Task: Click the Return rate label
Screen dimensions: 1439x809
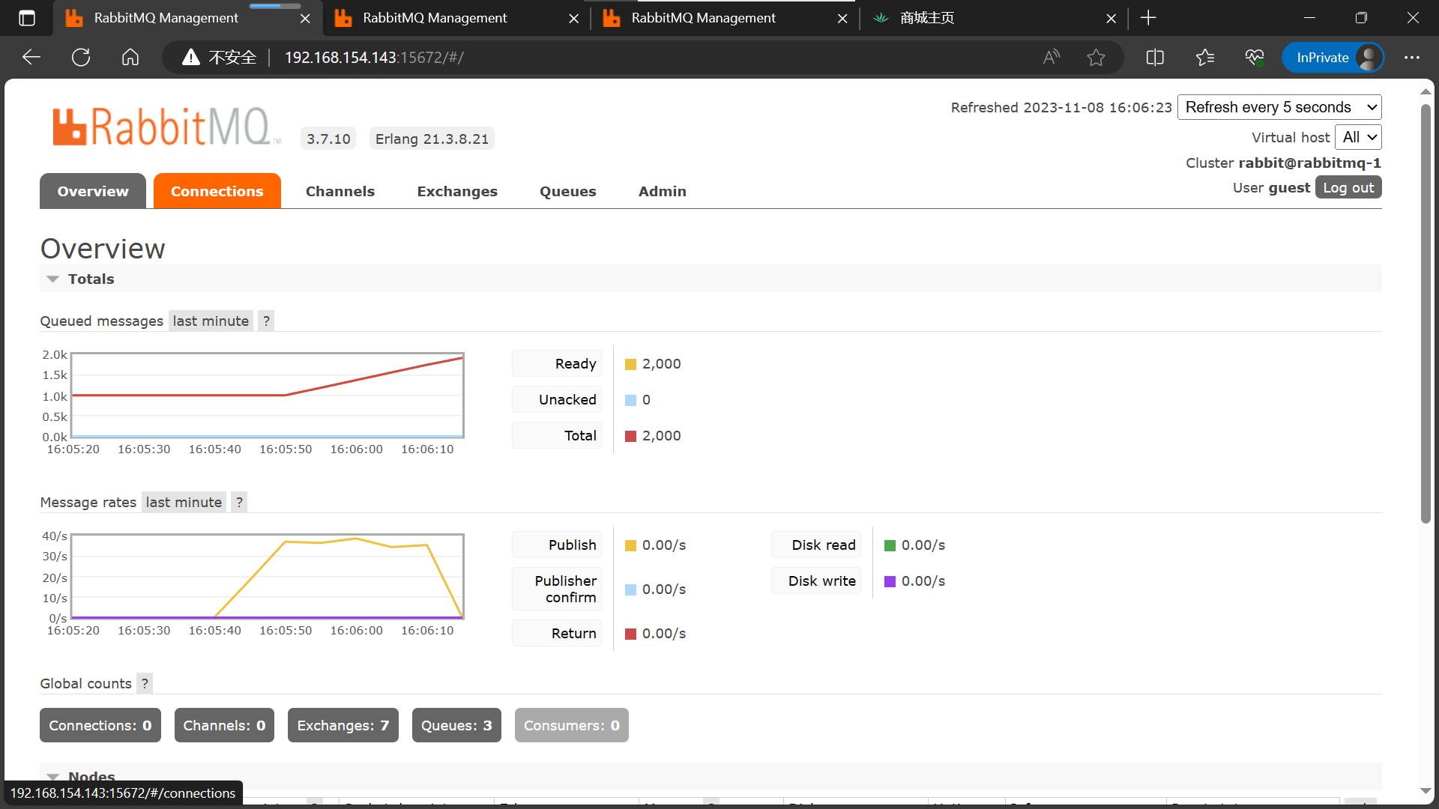Action: [557, 633]
